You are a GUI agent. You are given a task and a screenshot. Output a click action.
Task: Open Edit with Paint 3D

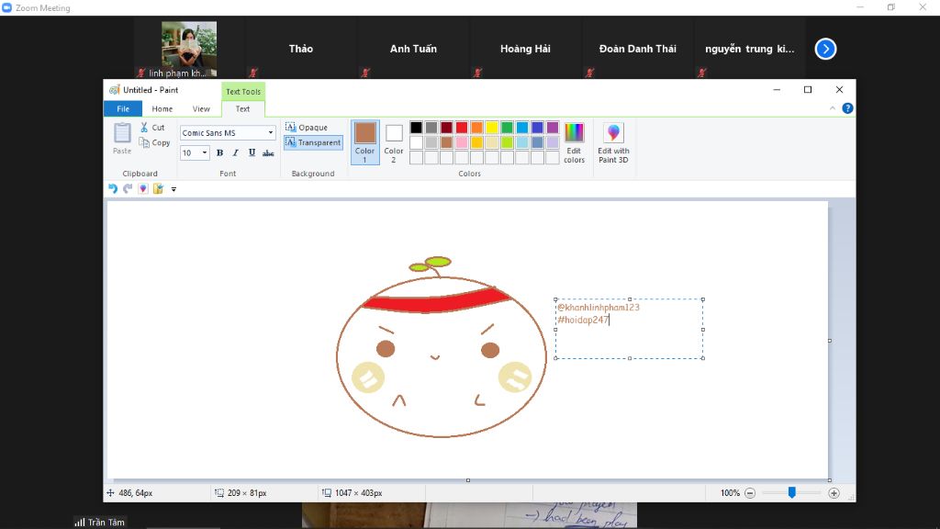(x=613, y=142)
